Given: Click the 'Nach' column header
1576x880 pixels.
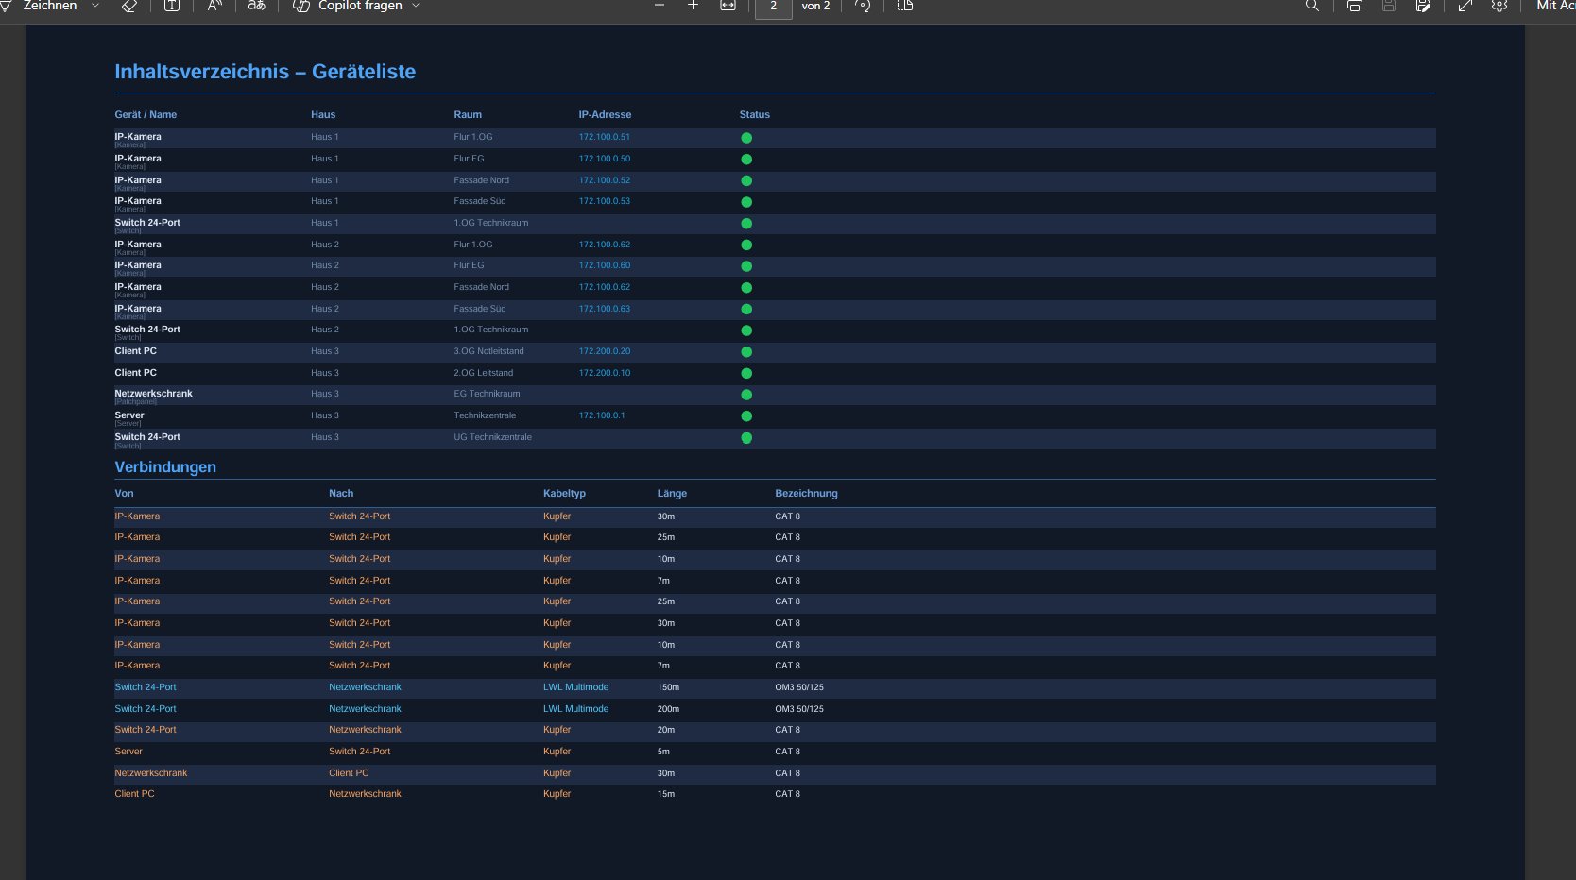Looking at the screenshot, I should pyautogui.click(x=341, y=494).
